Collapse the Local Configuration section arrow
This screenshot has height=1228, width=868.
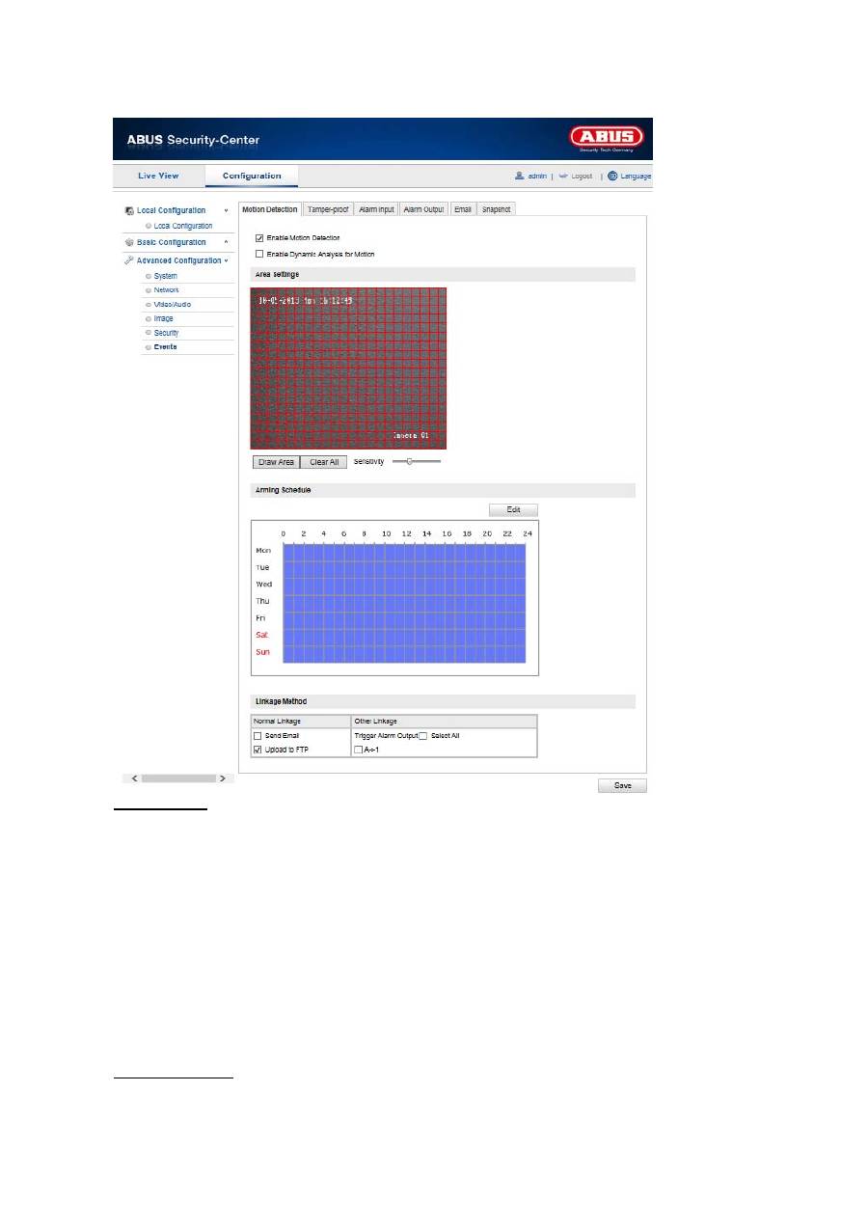coord(226,210)
